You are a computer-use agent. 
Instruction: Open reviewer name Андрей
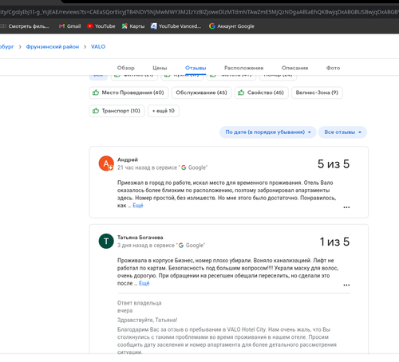[128, 159]
